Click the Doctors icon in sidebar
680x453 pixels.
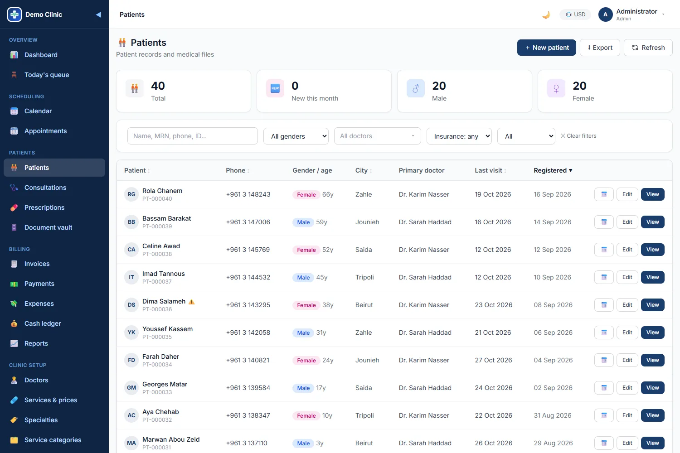point(14,380)
